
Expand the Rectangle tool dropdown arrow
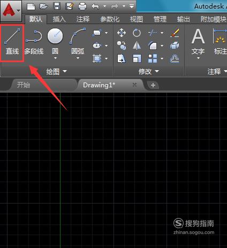tap(107, 33)
